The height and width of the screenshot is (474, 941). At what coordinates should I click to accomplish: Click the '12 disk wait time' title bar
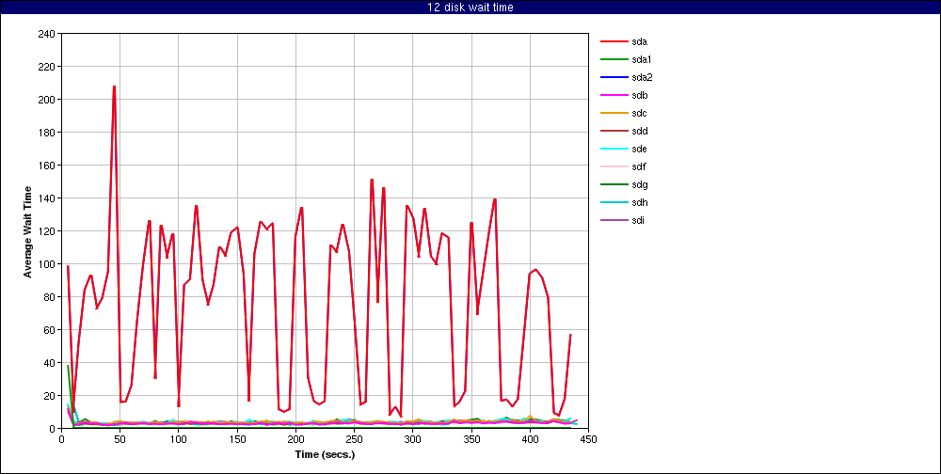pyautogui.click(x=470, y=8)
